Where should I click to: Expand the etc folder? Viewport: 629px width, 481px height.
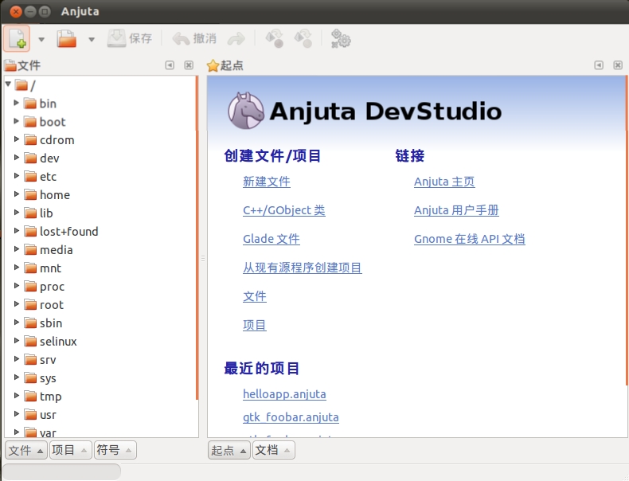17,176
